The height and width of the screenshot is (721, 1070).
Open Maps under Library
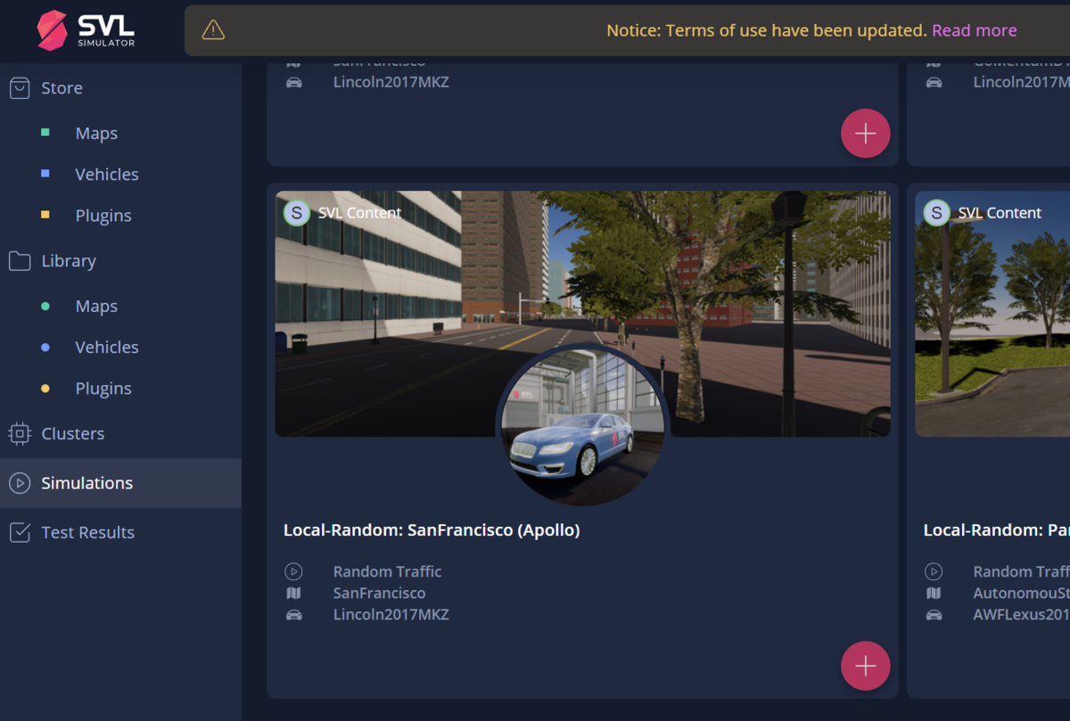pos(96,306)
